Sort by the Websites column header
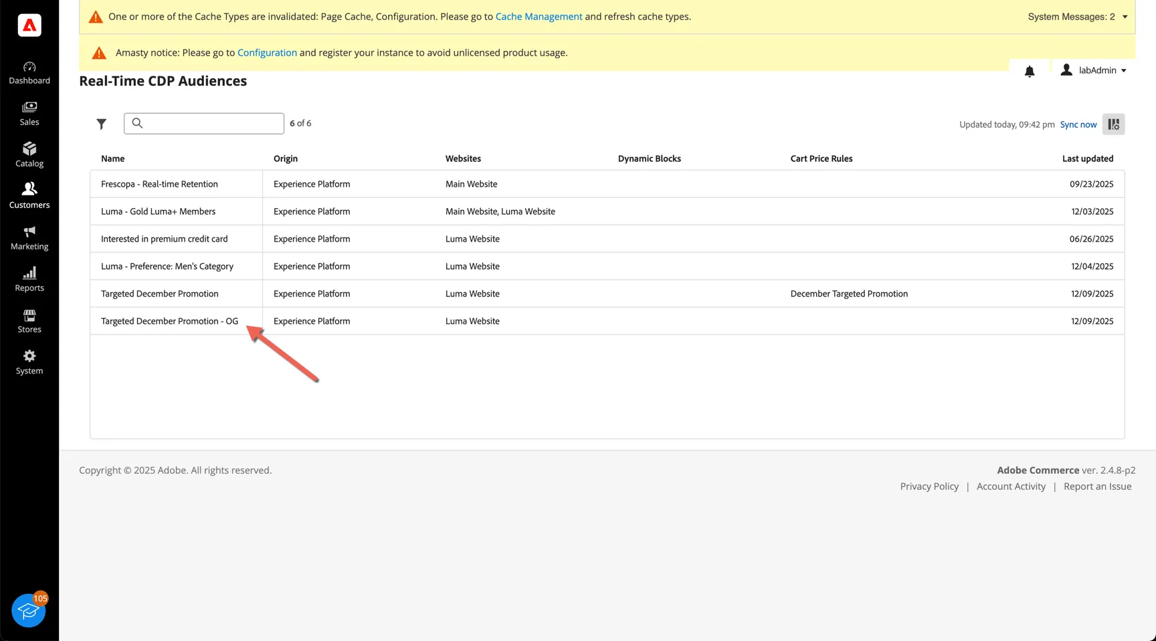The image size is (1156, 641). click(x=463, y=159)
